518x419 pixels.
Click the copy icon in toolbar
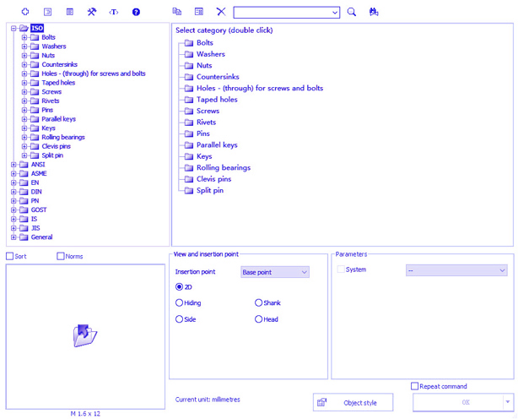(x=176, y=12)
